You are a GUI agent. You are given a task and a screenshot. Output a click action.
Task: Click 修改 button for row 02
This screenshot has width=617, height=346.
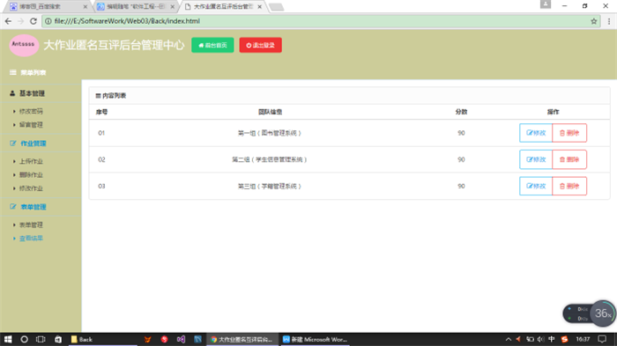(536, 159)
